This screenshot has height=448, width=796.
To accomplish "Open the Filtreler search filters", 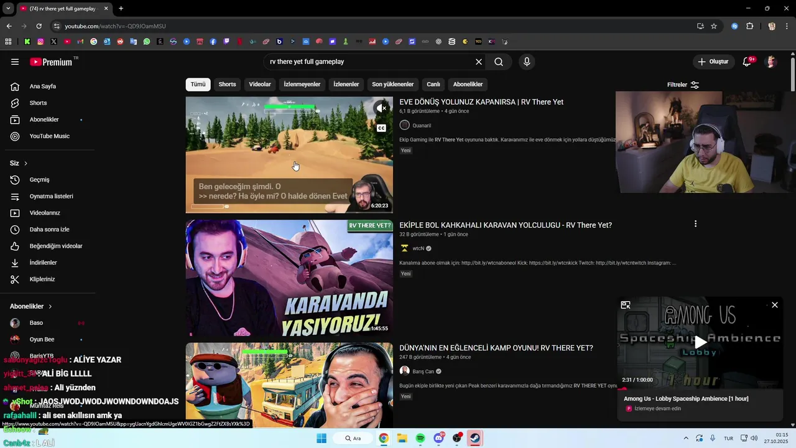I will [683, 85].
